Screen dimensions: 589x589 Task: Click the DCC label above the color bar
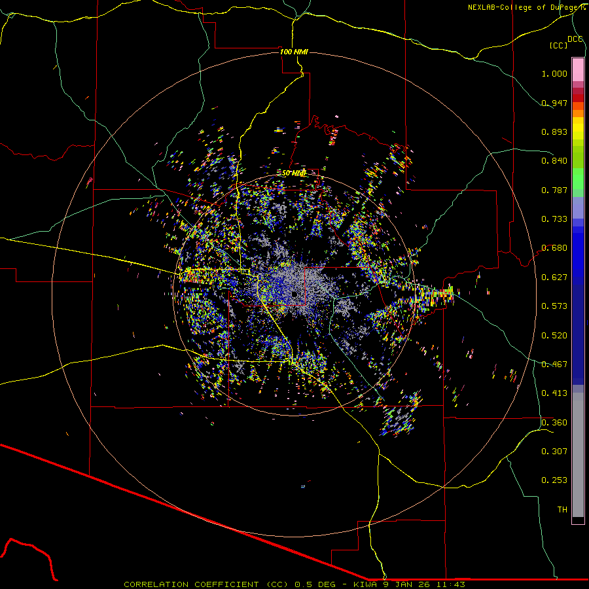(x=575, y=39)
